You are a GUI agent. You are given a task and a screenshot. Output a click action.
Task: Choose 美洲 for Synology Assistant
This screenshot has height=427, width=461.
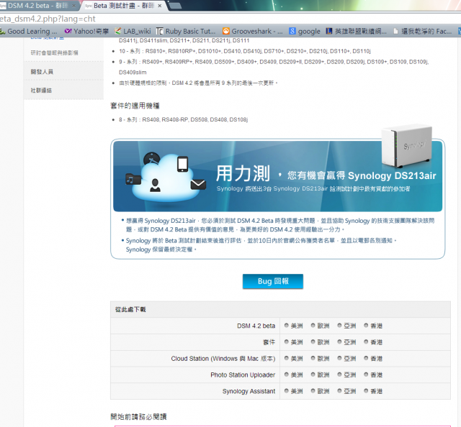click(287, 391)
